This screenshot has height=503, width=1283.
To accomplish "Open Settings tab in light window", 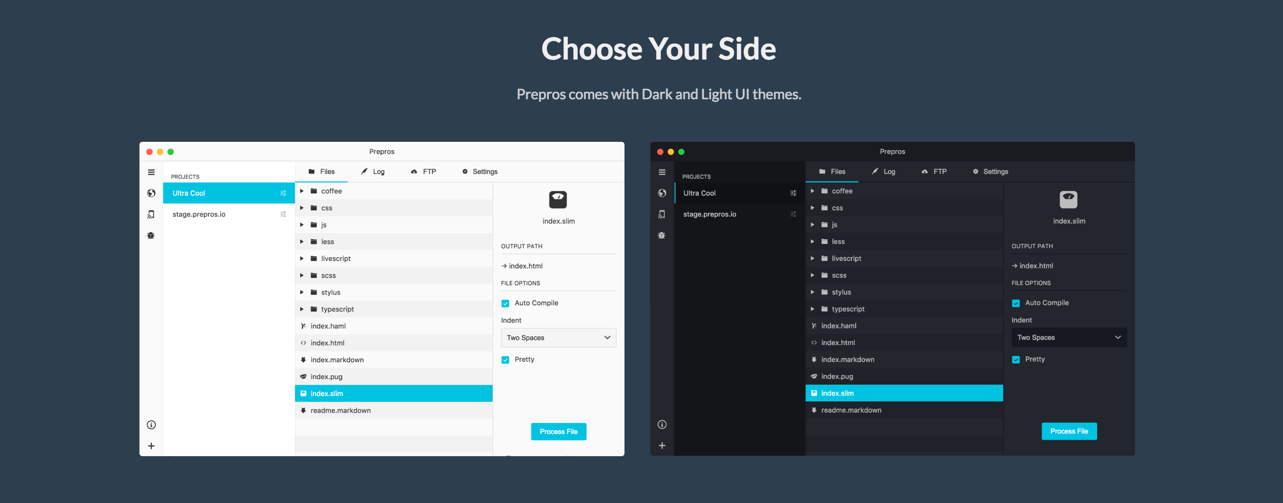I will coord(480,171).
